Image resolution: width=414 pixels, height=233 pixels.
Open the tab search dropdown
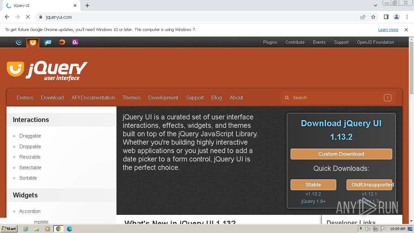(376, 6)
